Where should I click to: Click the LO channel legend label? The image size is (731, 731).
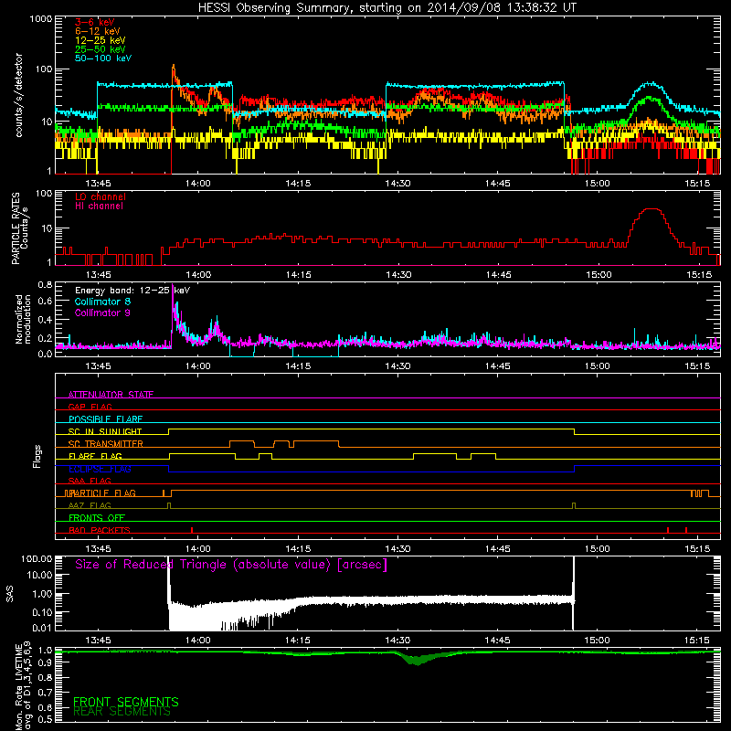101,196
